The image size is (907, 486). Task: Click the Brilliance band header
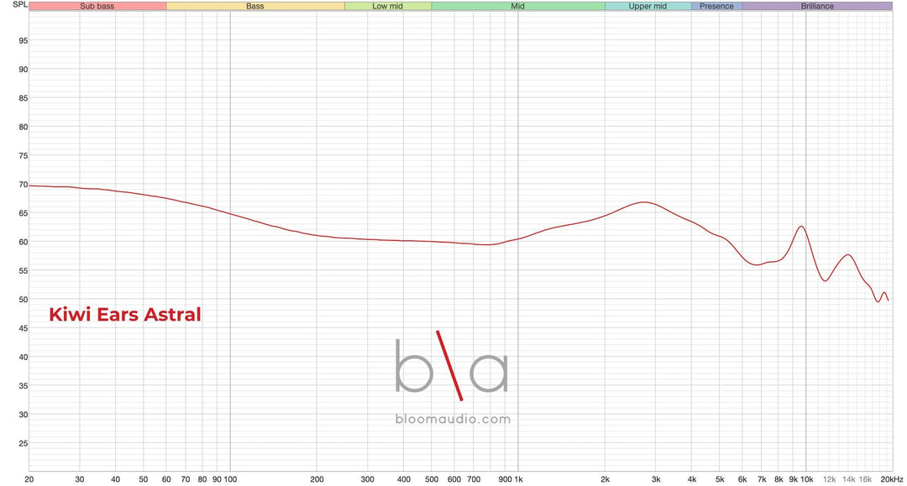pyautogui.click(x=817, y=7)
